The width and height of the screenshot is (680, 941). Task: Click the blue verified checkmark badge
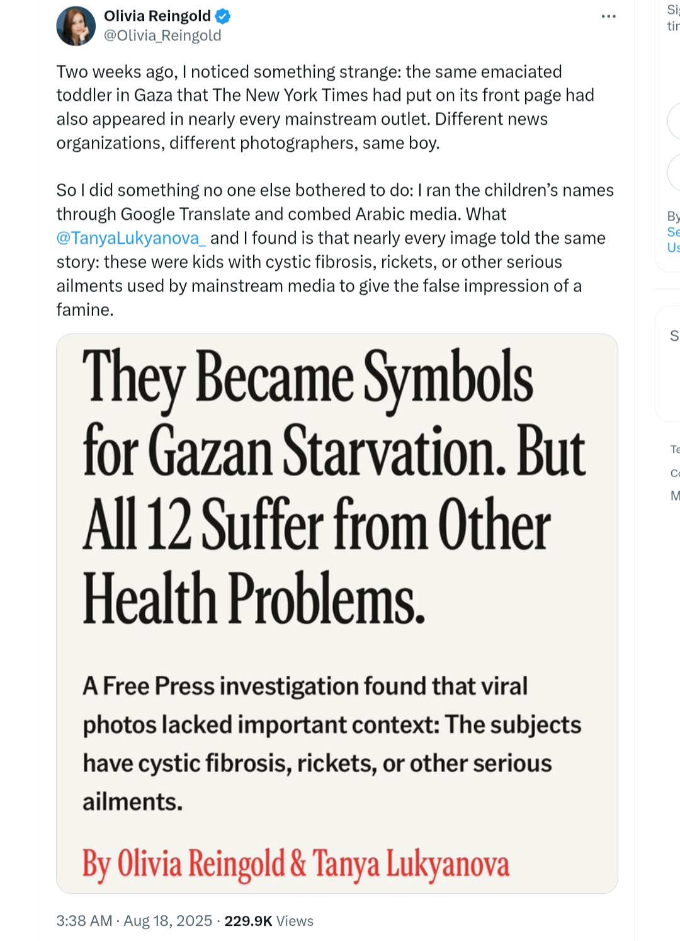coord(223,16)
